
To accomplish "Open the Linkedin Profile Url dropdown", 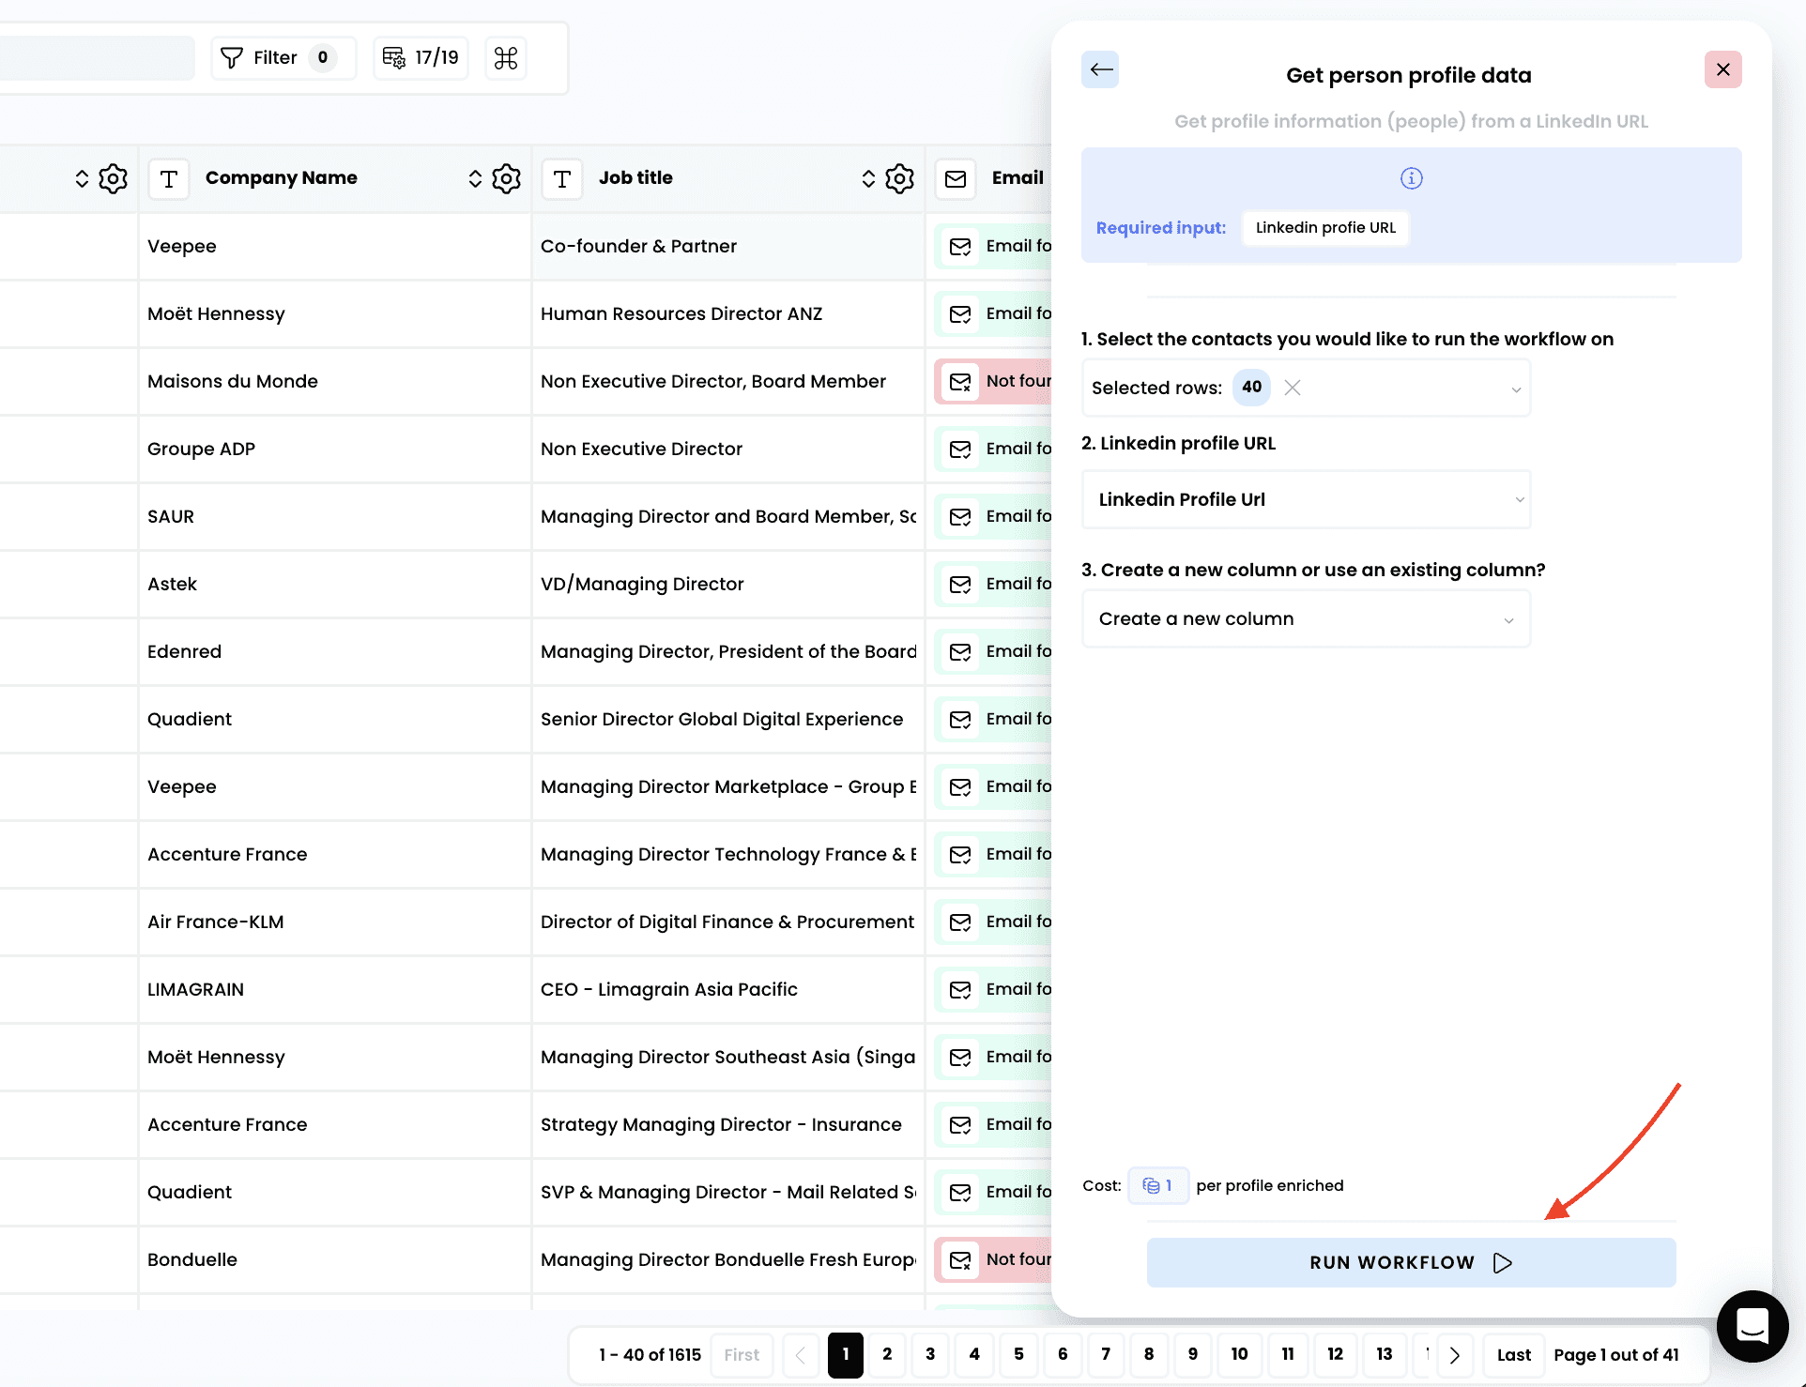I will (1307, 499).
